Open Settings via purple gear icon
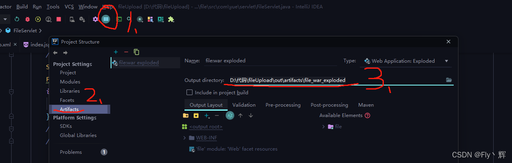 click(95, 19)
